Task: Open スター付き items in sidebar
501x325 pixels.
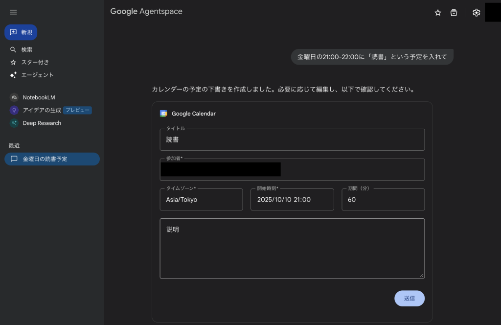Action: (x=34, y=62)
